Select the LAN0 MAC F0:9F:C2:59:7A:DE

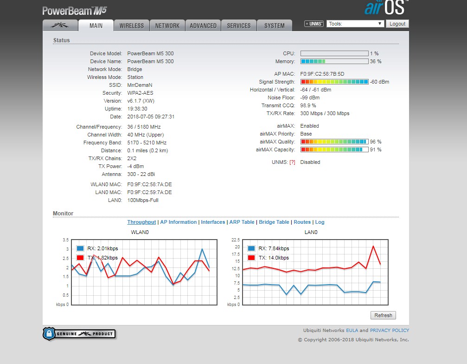tap(149, 192)
